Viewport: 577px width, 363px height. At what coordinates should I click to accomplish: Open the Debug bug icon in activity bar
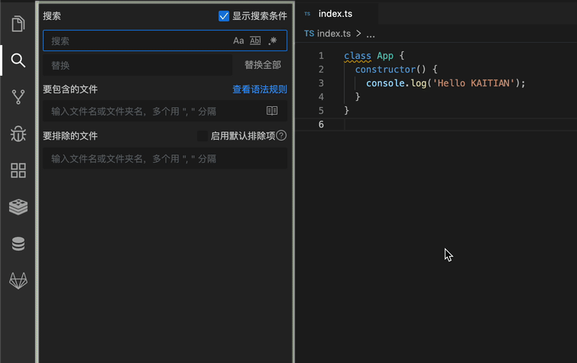[x=18, y=134]
